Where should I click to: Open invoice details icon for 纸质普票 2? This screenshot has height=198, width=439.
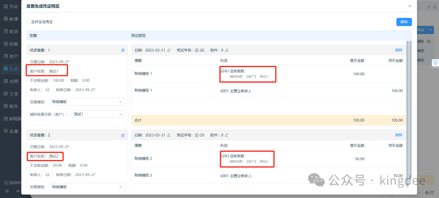123,135
